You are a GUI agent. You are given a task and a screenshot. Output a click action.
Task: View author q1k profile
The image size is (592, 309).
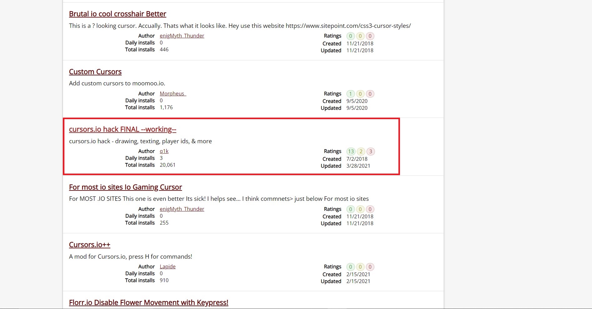[164, 151]
